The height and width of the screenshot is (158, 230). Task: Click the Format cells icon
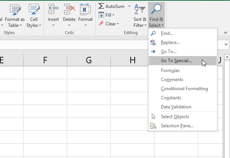point(85,9)
